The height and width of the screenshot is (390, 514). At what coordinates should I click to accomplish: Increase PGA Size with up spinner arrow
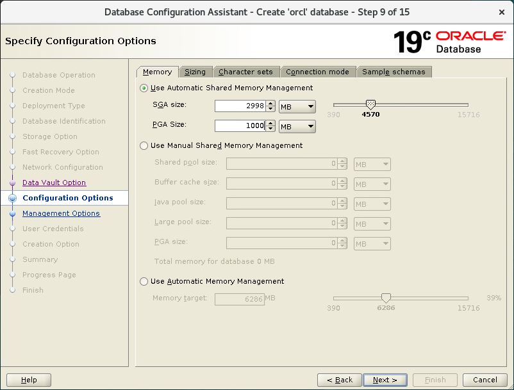coord(270,123)
